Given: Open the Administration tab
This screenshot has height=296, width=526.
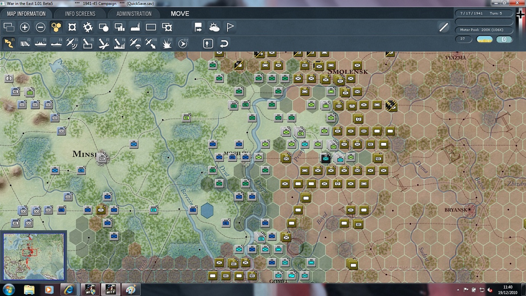Looking at the screenshot, I should 134,14.
